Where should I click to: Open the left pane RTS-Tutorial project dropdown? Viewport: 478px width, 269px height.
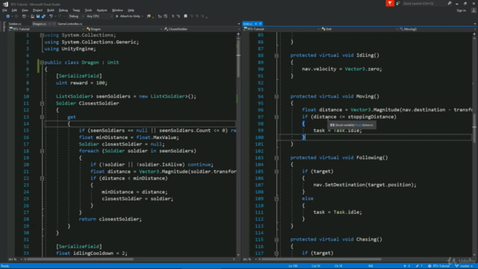click(46, 29)
